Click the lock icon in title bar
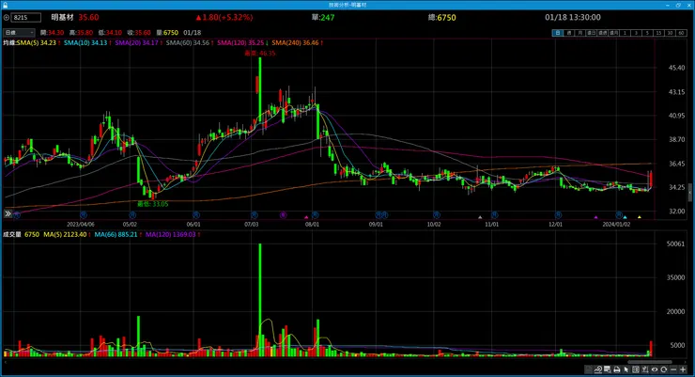Screen dimensions: 695x377 click(x=5, y=5)
